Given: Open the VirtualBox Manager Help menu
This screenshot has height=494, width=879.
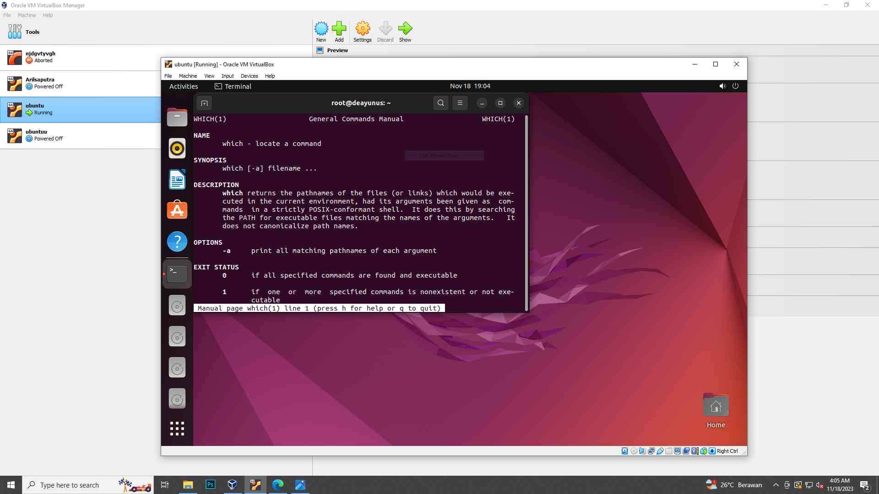Looking at the screenshot, I should (48, 15).
